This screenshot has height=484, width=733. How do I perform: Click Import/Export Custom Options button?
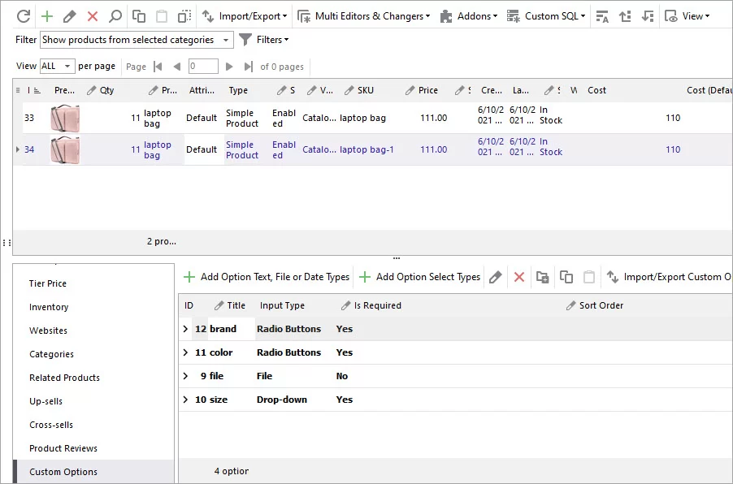670,277
